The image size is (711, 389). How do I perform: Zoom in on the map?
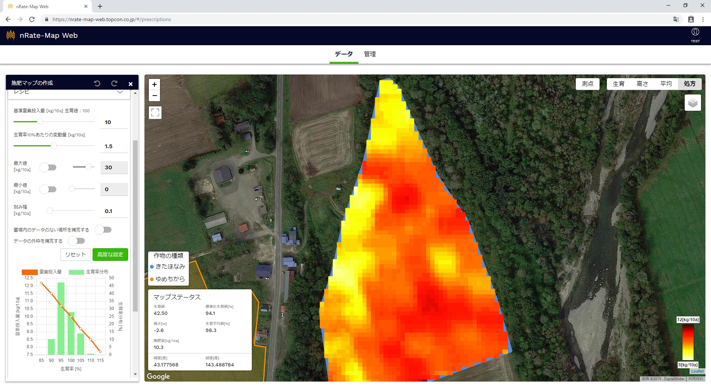[155, 84]
